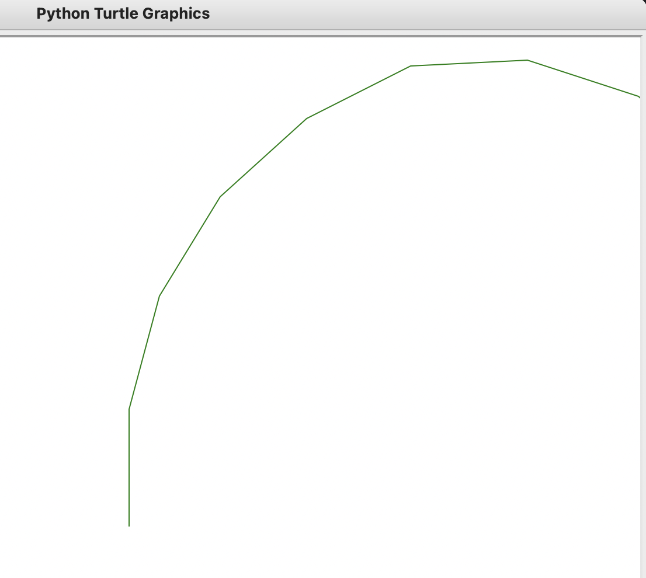Click the vertex where the near-flat top segment begins
Screen dimensions: 646x578
pos(411,66)
